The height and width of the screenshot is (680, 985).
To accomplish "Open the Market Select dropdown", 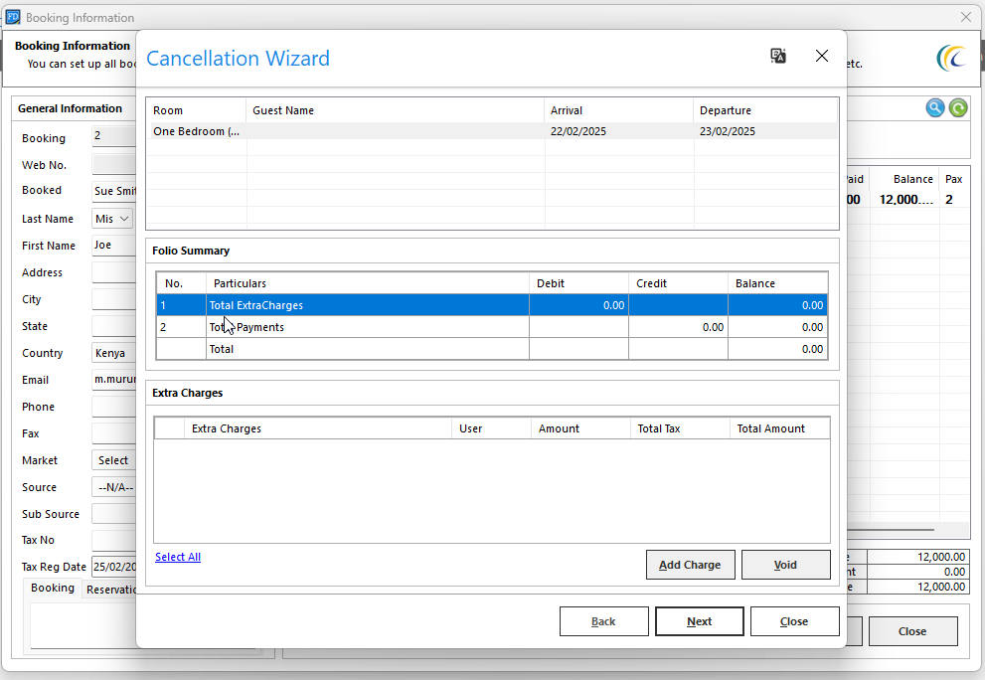I will point(113,460).
